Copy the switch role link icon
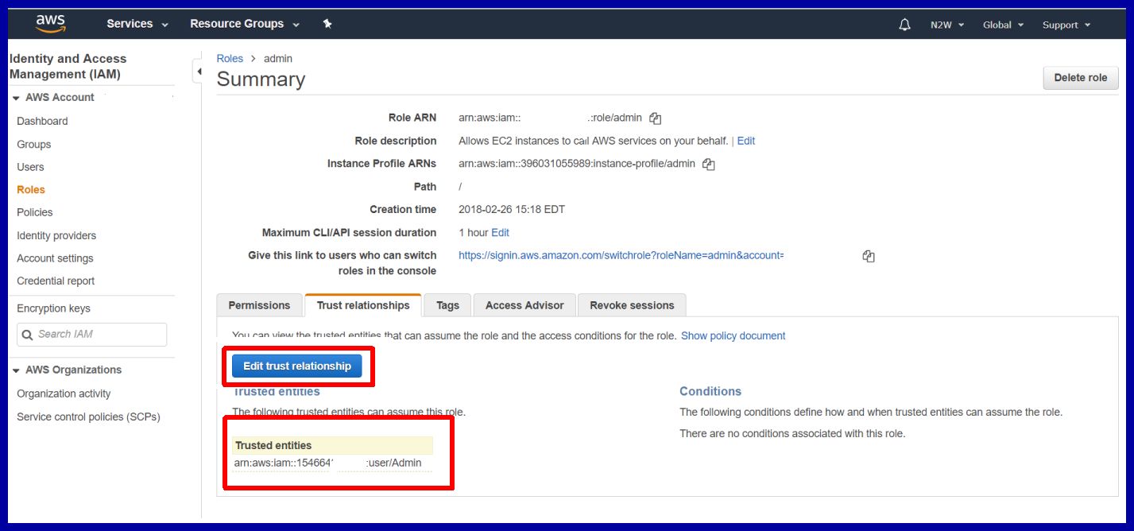1134x531 pixels. coord(869,256)
